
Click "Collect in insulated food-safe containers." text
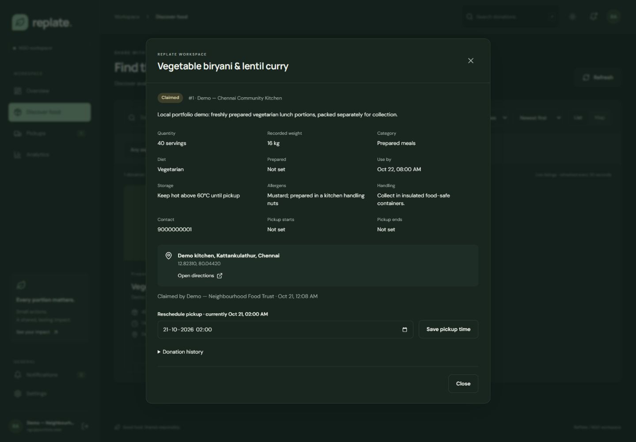pos(413,199)
